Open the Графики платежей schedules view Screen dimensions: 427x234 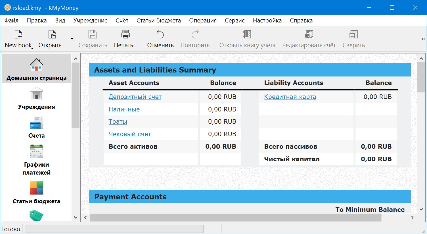tap(37, 160)
